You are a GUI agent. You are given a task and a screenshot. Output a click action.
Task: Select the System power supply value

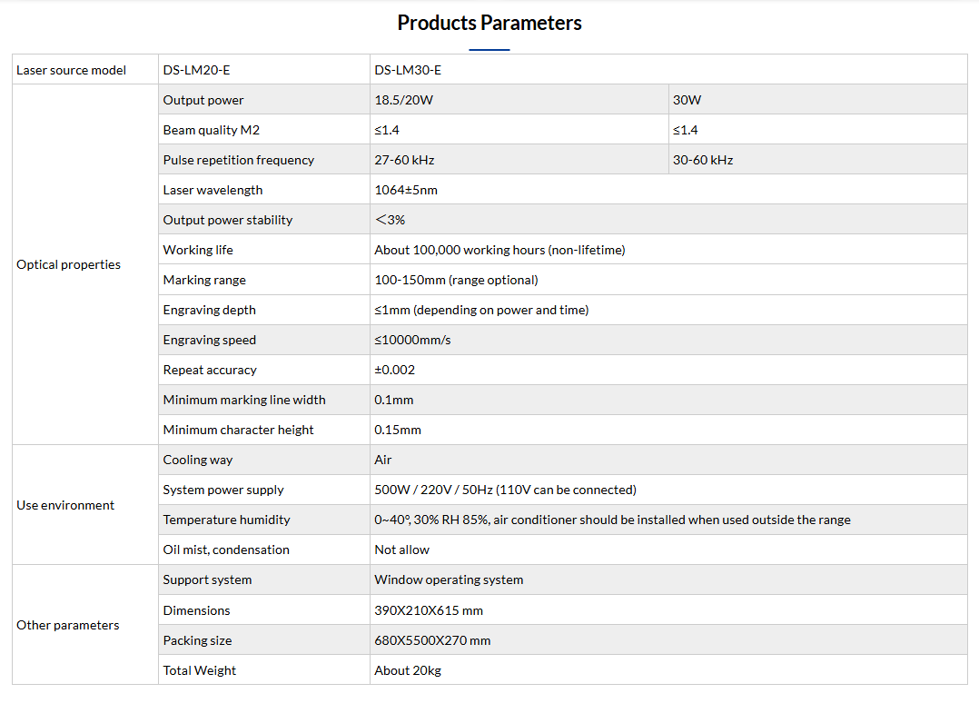[x=505, y=490]
